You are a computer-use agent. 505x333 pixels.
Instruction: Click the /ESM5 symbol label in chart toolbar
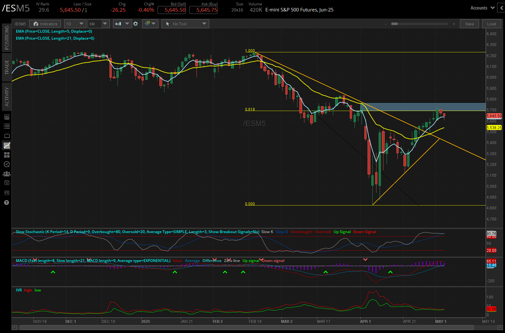click(20, 24)
